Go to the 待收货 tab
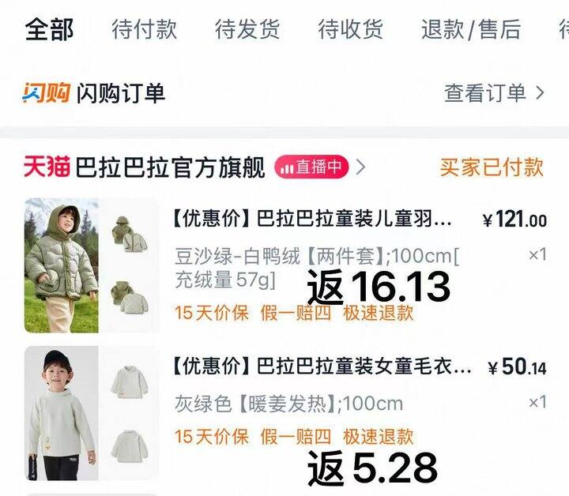569x496 pixels. [x=351, y=29]
